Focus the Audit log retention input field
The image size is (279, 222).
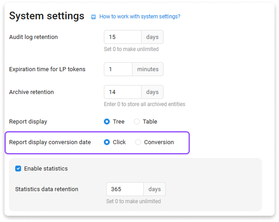click(122, 37)
